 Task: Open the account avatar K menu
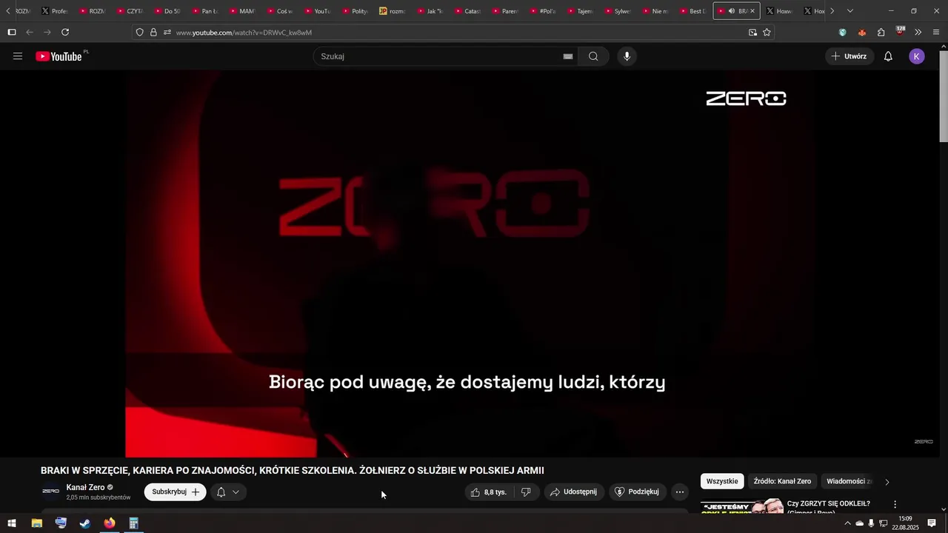coord(917,56)
